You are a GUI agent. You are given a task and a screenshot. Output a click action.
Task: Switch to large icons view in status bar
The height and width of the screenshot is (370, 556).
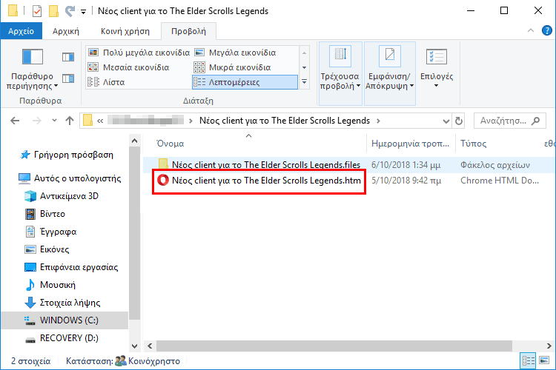click(543, 361)
